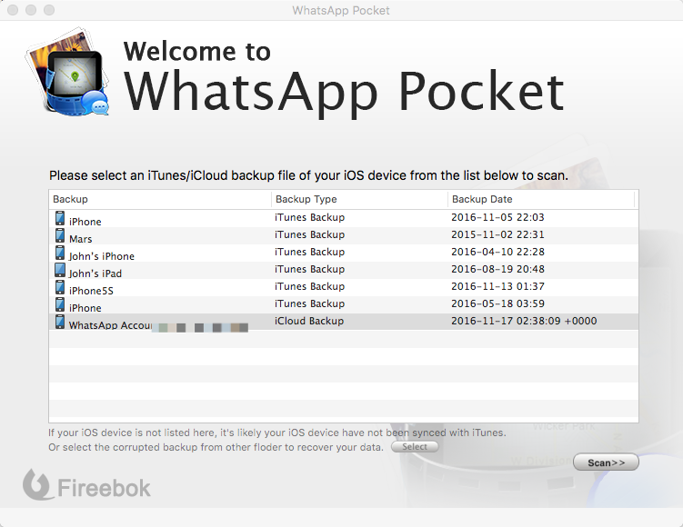Click the iCloud Backup type cell
683x527 pixels.
[x=309, y=321]
